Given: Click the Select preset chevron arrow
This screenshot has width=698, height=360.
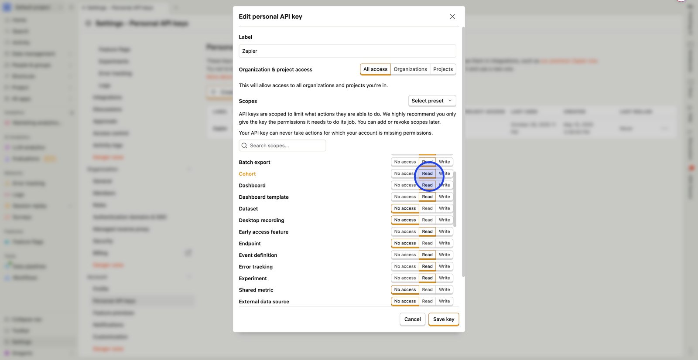Looking at the screenshot, I should coord(450,101).
